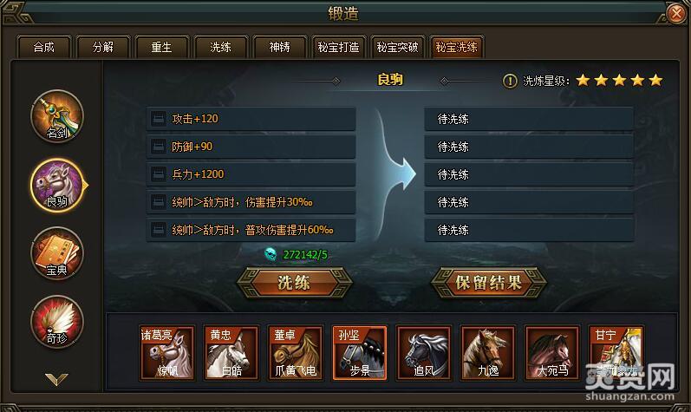Open the 奇珍 feather fan category icon
The height and width of the screenshot is (412, 691).
57,322
